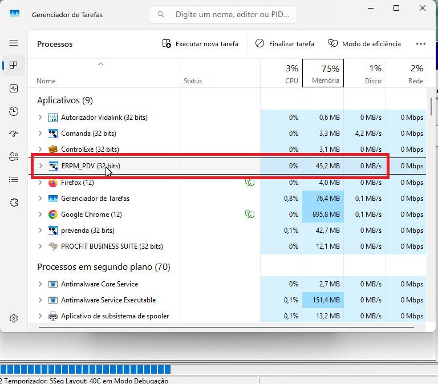The image size is (438, 384).
Task: Select the Comanda 4,2 MB/s disk cell
Action: coord(364,134)
